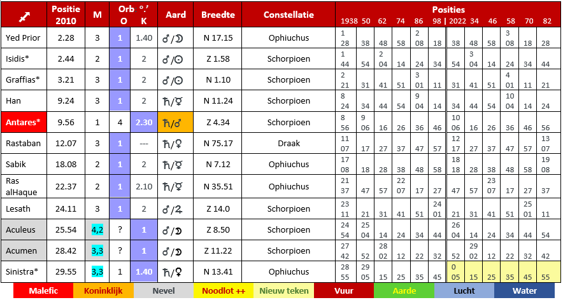563x300 pixels.
Task: Select the Lesath star name cell
Action: tap(24, 209)
